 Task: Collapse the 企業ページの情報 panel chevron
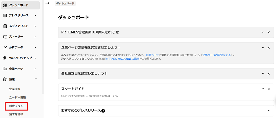coord(263,48)
